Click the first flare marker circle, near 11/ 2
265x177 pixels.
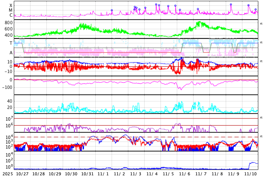click(x=112, y=10)
